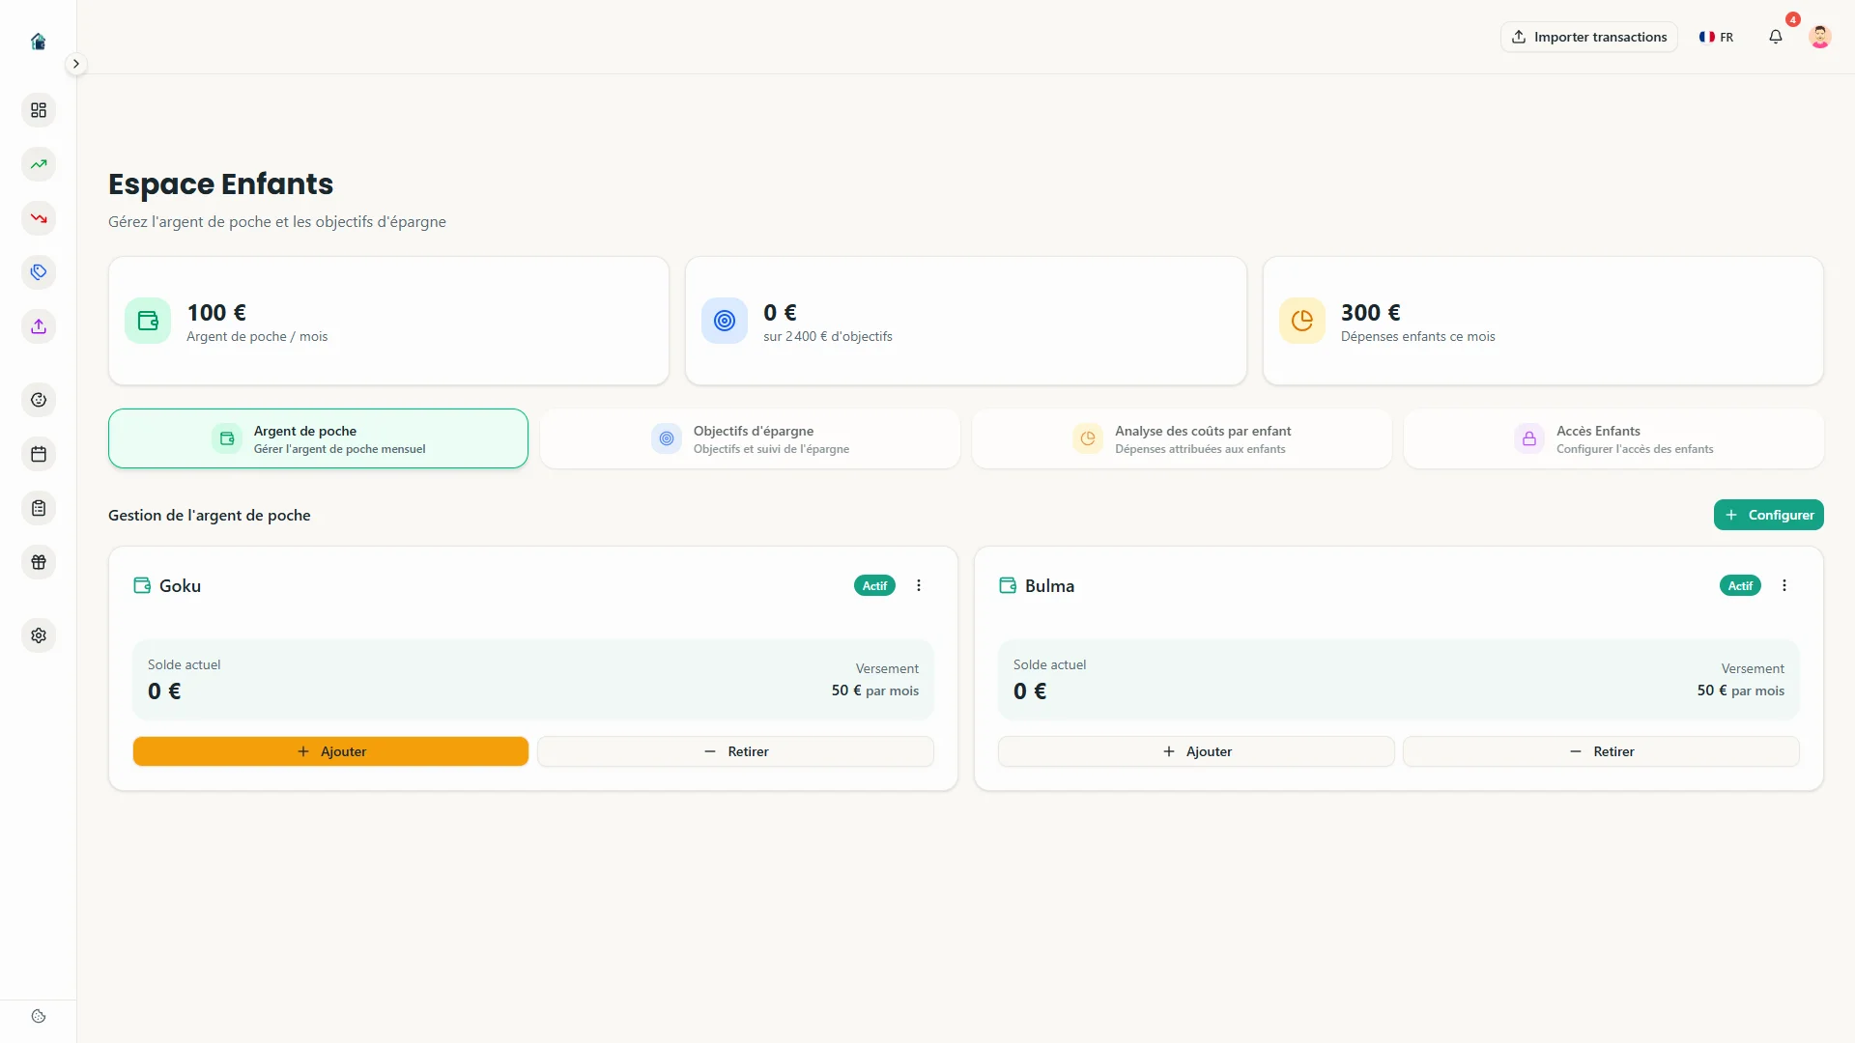
Task: Open the notifications bell icon
Action: point(1776,37)
